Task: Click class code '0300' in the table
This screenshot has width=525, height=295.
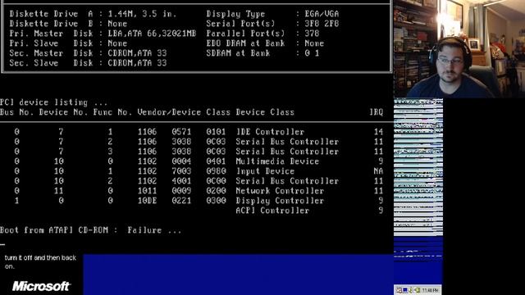Action: click(x=216, y=201)
